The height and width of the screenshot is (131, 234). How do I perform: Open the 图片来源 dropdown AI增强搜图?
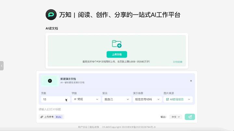tap(178, 99)
